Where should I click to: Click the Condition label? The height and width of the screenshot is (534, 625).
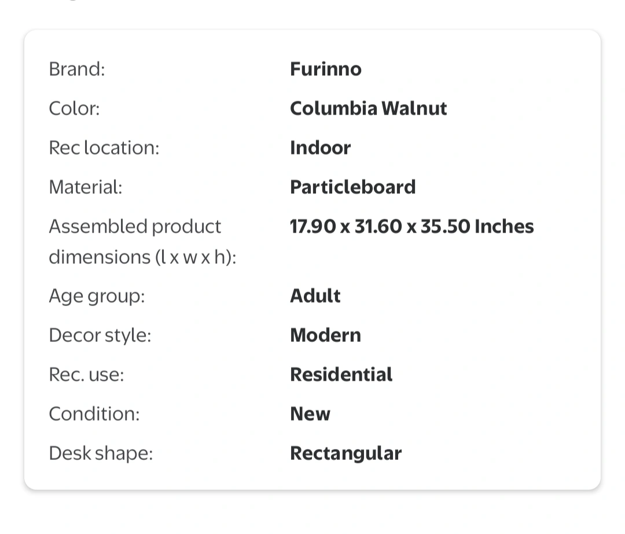coord(94,414)
